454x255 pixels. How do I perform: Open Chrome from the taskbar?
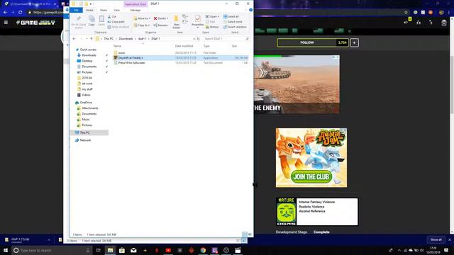click(x=203, y=250)
